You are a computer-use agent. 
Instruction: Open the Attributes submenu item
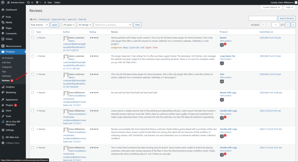coord(6,76)
